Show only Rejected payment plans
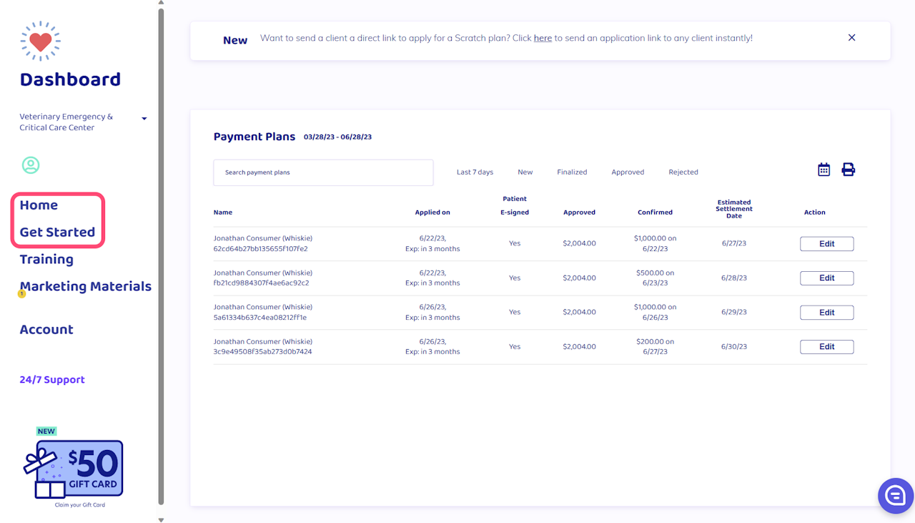Viewport: 915px width, 523px height. tap(683, 172)
